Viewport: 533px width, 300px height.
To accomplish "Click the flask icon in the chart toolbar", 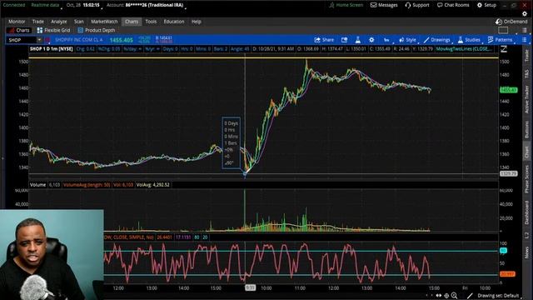I will point(358,40).
